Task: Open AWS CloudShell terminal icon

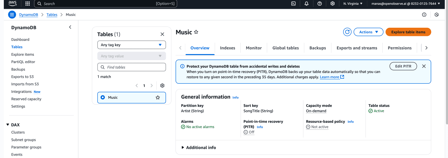Action: tap(293, 4)
